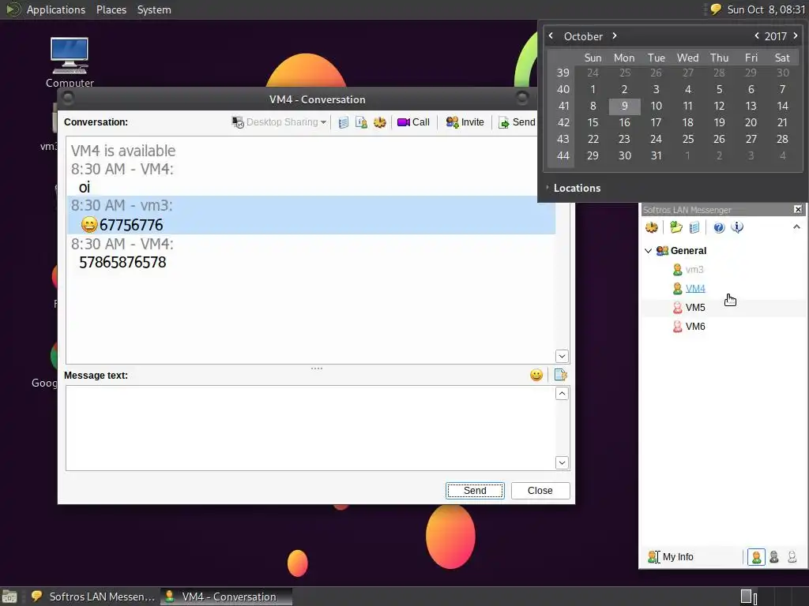
Task: Select October 9 in the calendar
Action: point(624,107)
